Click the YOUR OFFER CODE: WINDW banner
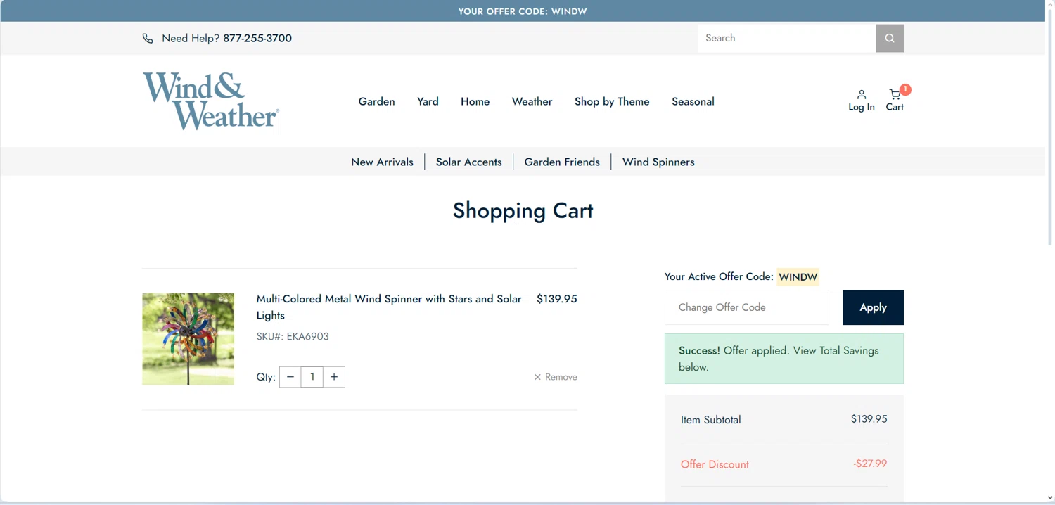 523,11
